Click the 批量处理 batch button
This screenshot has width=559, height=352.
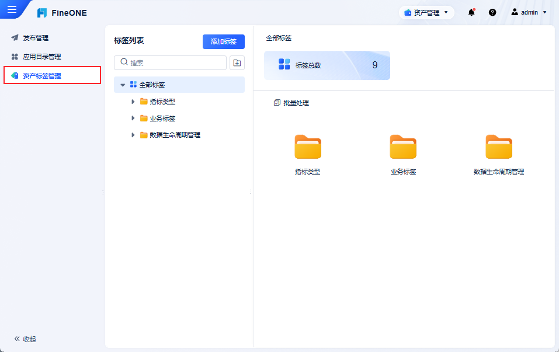point(291,103)
